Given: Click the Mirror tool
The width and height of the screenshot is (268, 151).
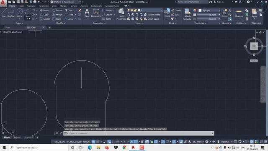Looking at the screenshot, I should (57, 15).
